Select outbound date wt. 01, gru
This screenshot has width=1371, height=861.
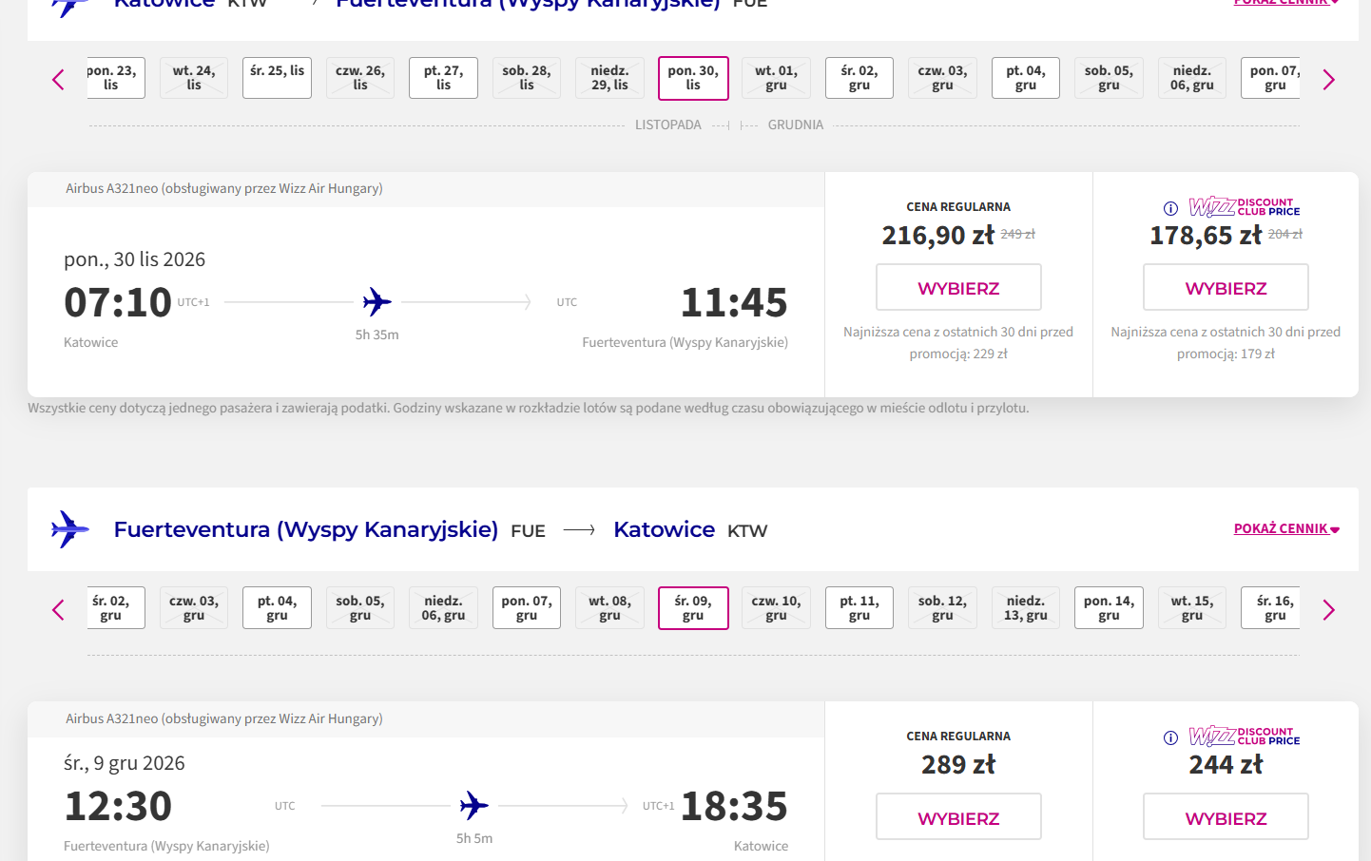click(x=776, y=78)
